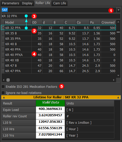Select the KR 32 PPA row in the table

59,28
